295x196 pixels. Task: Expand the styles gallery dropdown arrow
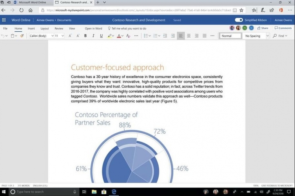(x=267, y=36)
